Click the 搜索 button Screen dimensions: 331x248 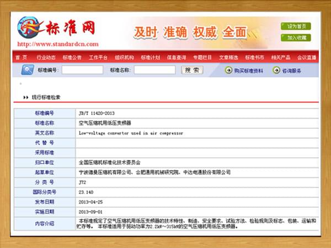point(192,70)
